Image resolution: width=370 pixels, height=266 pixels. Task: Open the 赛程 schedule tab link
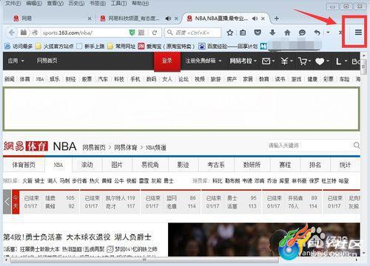click(285, 165)
